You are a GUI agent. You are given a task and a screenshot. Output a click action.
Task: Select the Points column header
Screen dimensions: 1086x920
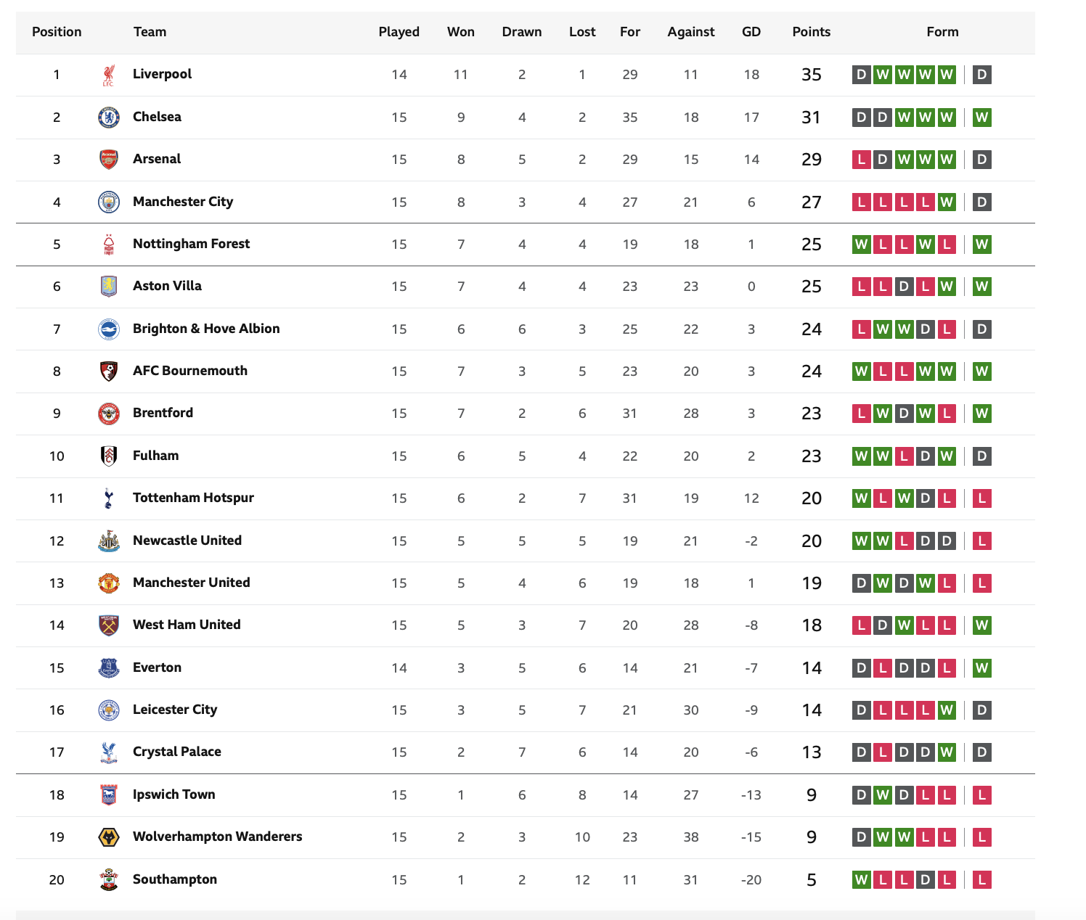point(811,32)
